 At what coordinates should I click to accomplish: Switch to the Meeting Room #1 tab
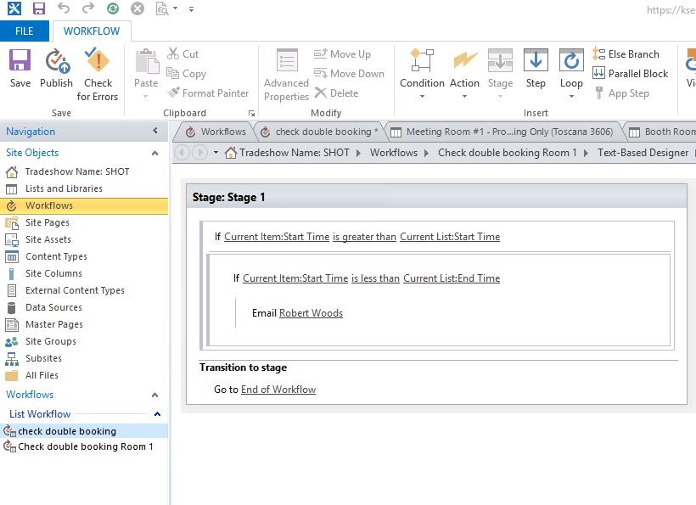point(504,132)
